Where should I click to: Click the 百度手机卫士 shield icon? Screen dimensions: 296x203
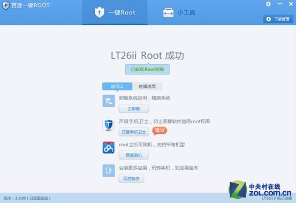[109, 125]
